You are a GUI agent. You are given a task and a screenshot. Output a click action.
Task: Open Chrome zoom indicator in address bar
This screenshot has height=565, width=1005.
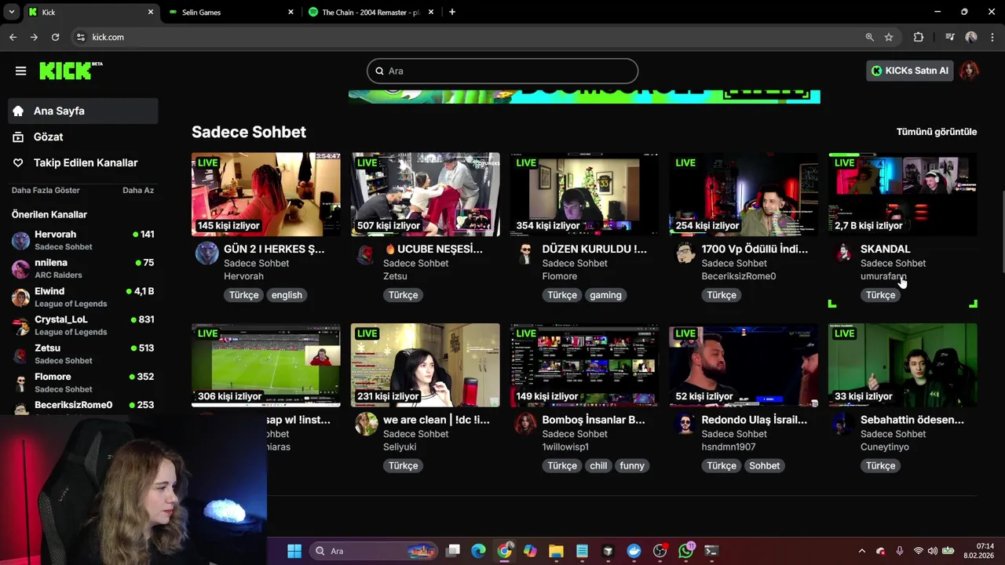[869, 37]
